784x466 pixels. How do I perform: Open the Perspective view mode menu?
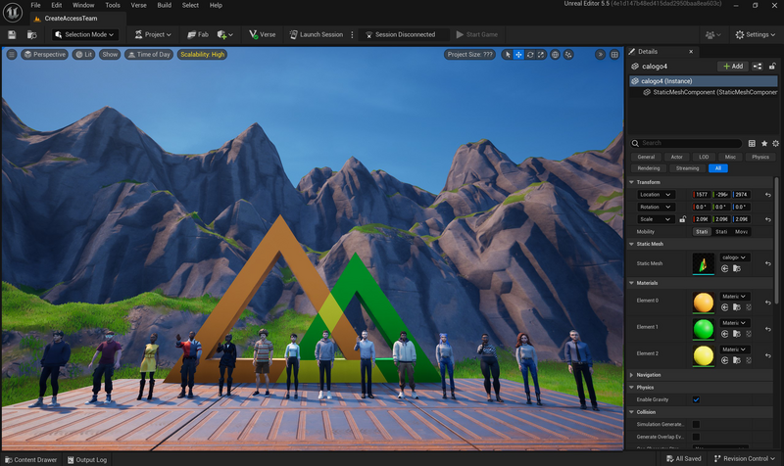(44, 55)
